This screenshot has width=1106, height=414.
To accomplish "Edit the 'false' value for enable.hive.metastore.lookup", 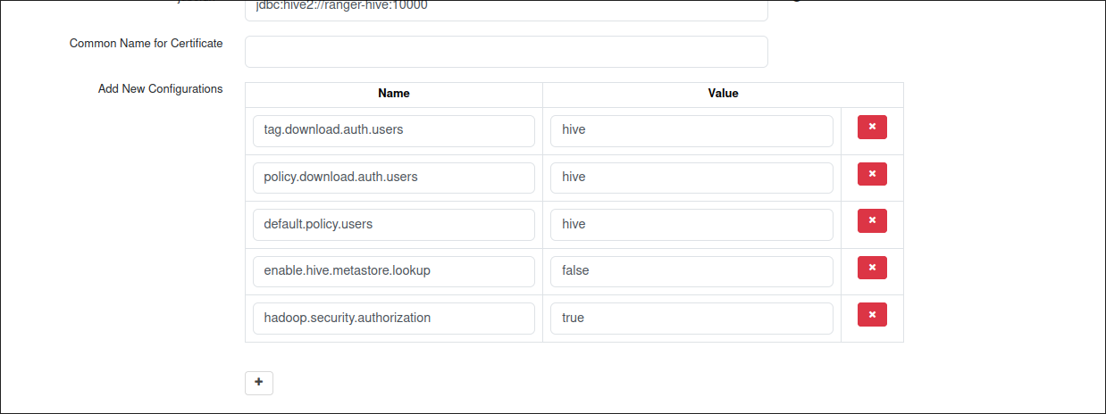I will tap(691, 271).
